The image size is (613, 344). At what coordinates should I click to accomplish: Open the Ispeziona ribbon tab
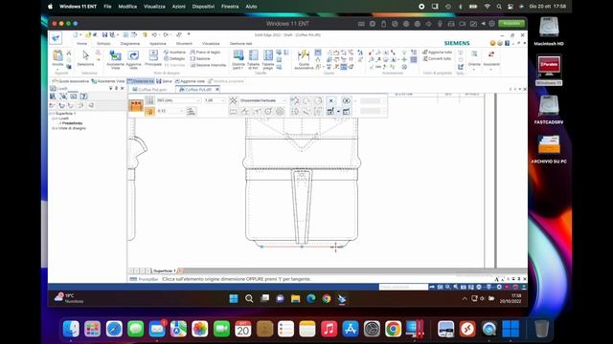tap(158, 43)
